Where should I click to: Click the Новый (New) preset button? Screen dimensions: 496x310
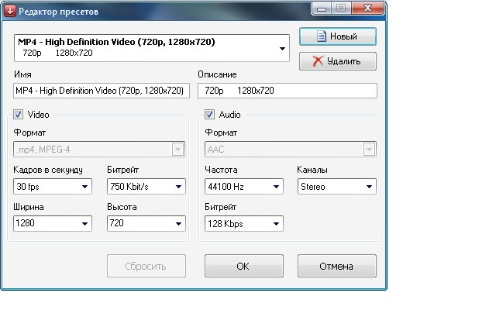[337, 36]
